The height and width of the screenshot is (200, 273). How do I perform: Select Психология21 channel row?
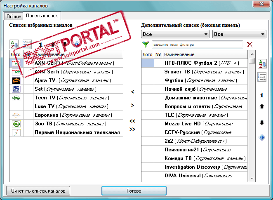[x=195, y=150]
